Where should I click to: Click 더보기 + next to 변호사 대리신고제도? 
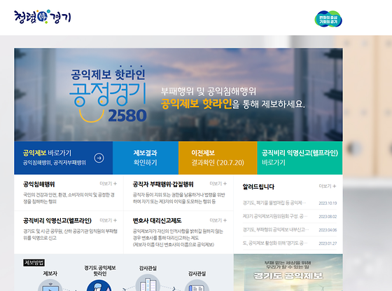(x=218, y=220)
